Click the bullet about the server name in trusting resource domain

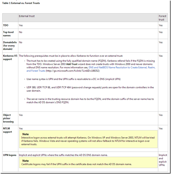pyautogui.click(x=90, y=101)
